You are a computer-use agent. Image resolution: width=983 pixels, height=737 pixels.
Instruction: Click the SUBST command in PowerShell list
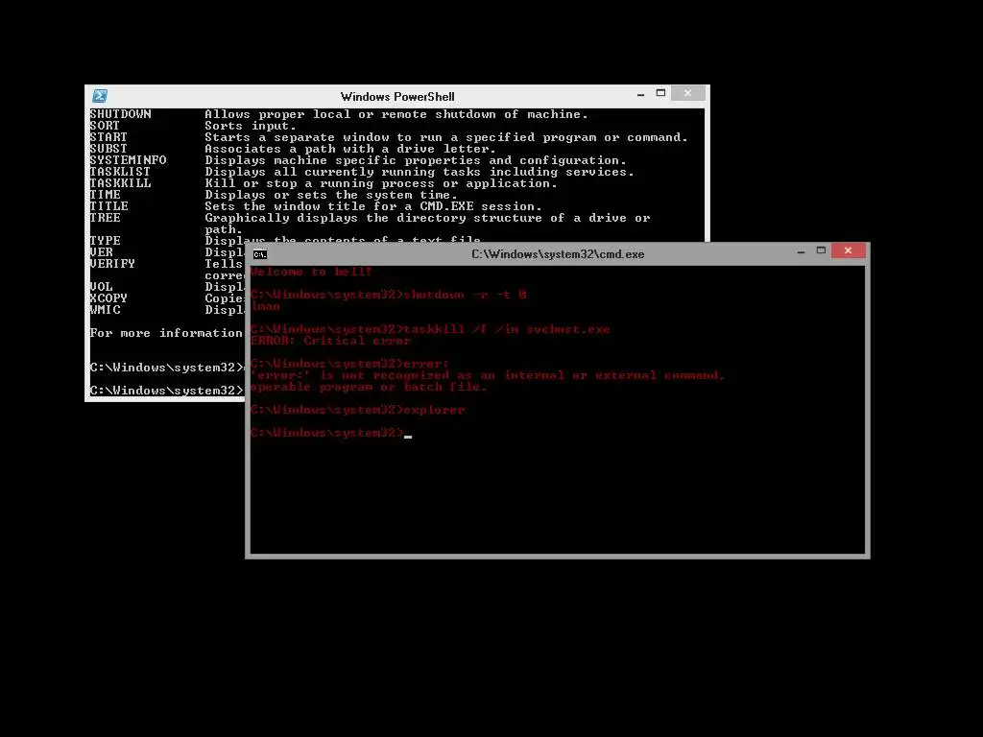pyautogui.click(x=108, y=149)
